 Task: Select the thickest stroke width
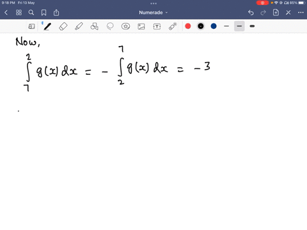pyautogui.click(x=252, y=26)
